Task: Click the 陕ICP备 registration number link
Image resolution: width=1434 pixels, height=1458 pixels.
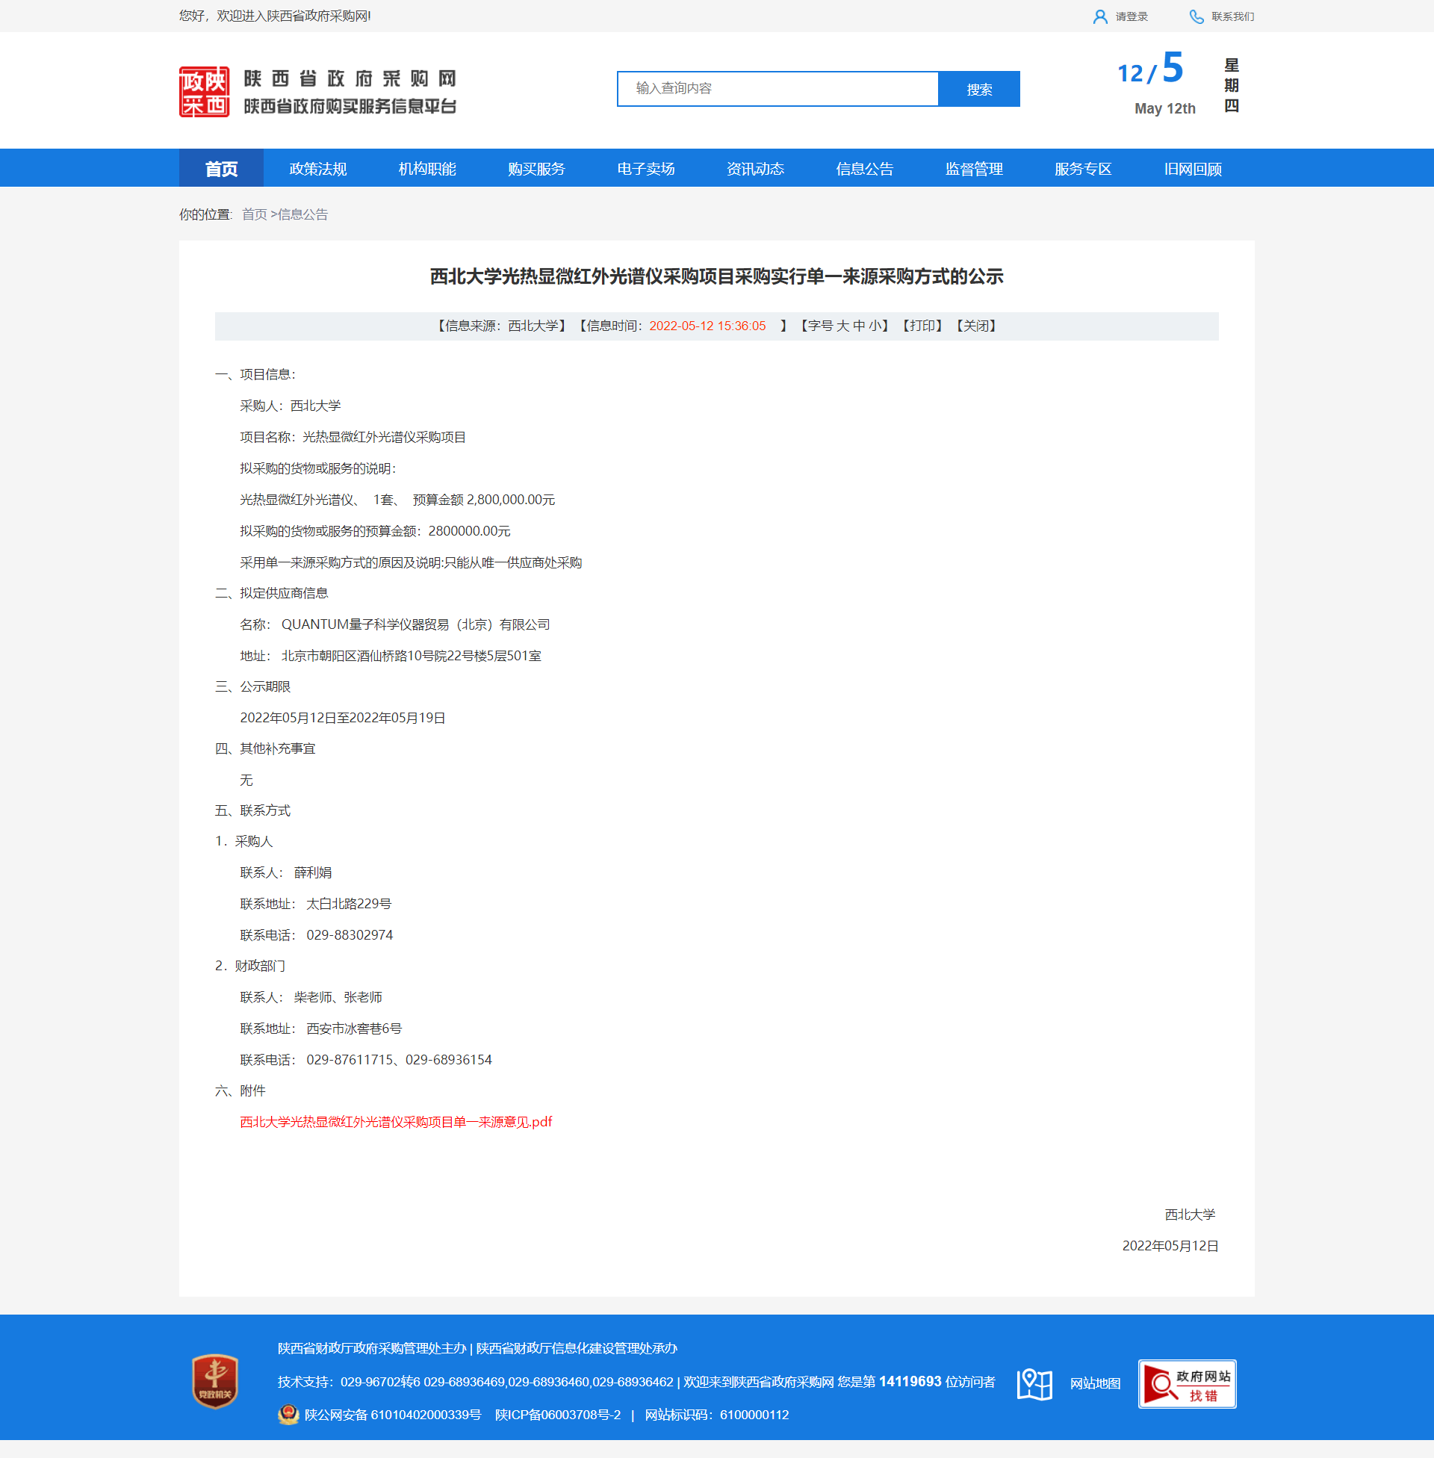Action: coord(557,1415)
